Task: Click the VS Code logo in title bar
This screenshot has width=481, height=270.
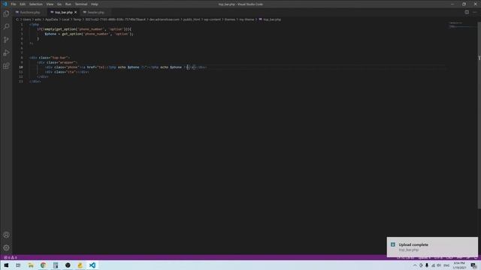Action: (5, 4)
